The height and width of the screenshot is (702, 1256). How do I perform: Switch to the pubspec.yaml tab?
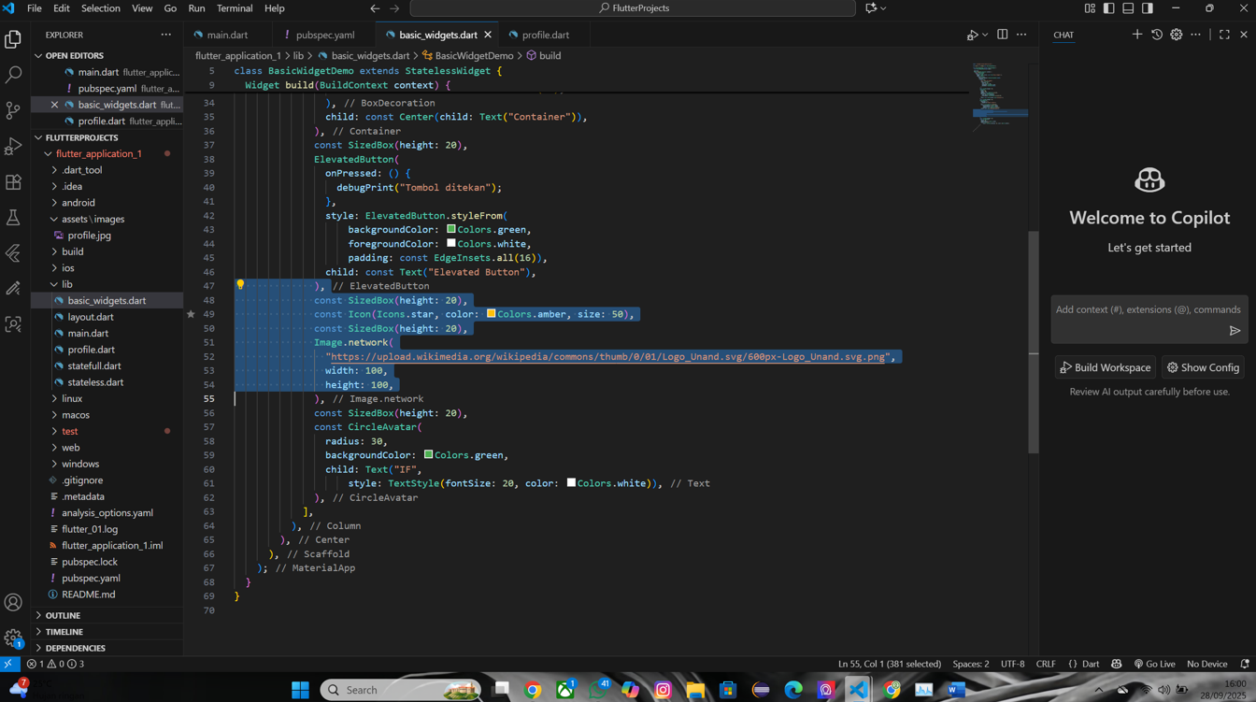[x=324, y=35]
